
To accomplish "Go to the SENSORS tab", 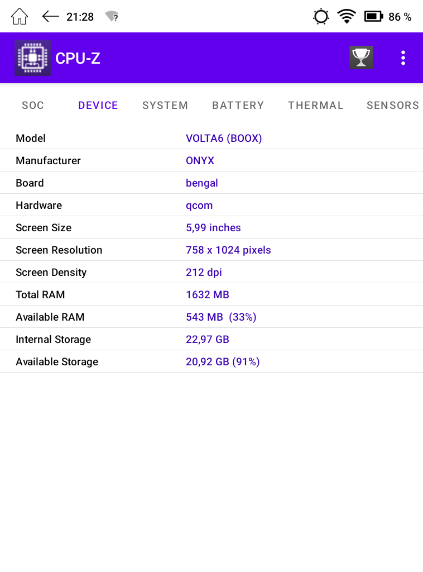I will coord(393,106).
